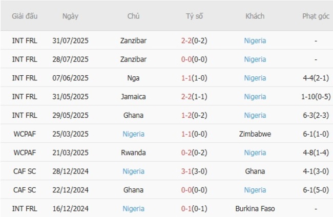Select the Zimbabwe away team name
333x217 pixels.
(255, 134)
